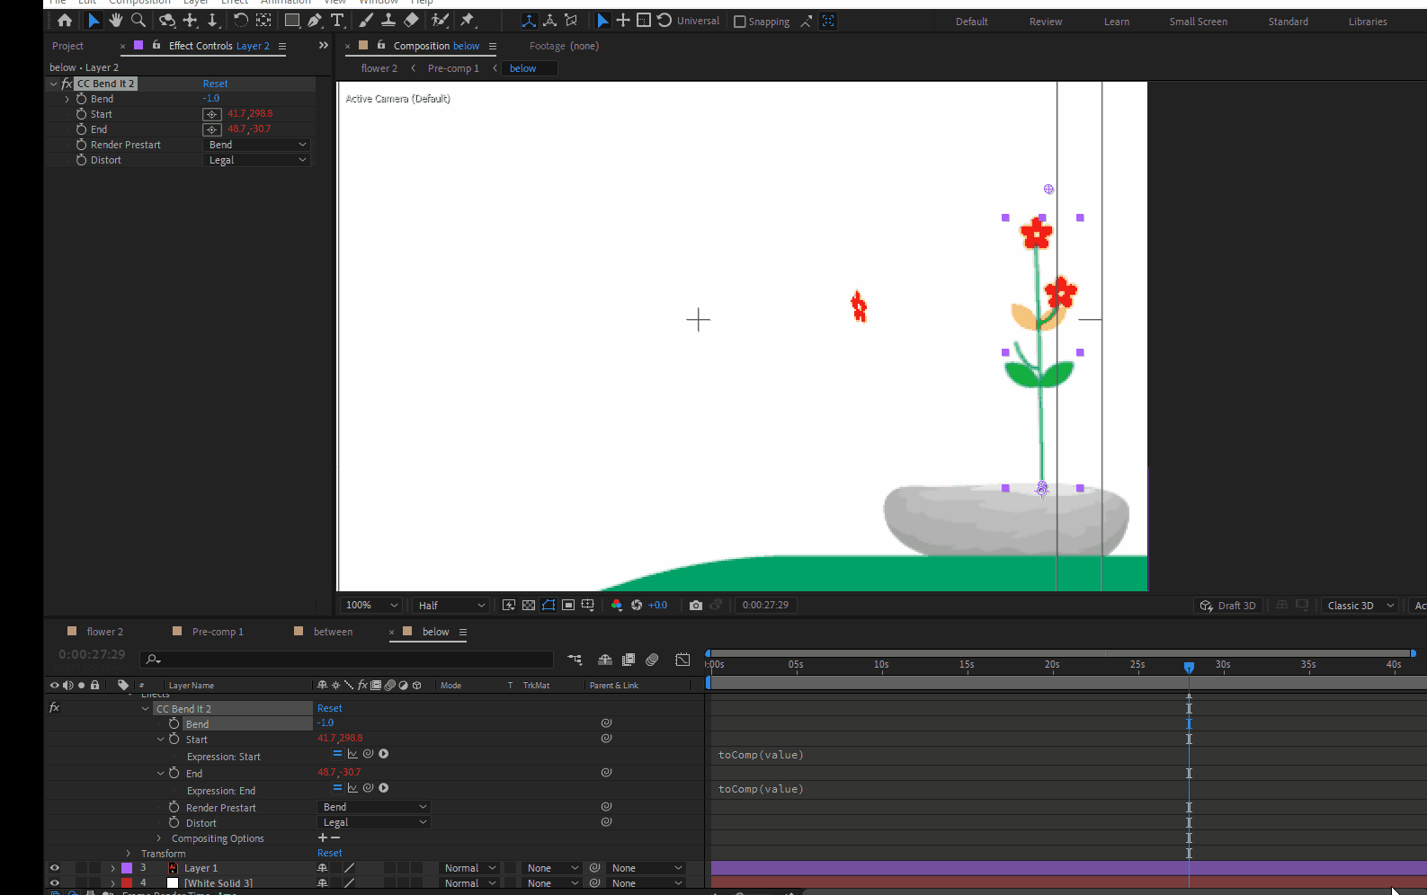Click the End point crosshair picker

point(212,129)
